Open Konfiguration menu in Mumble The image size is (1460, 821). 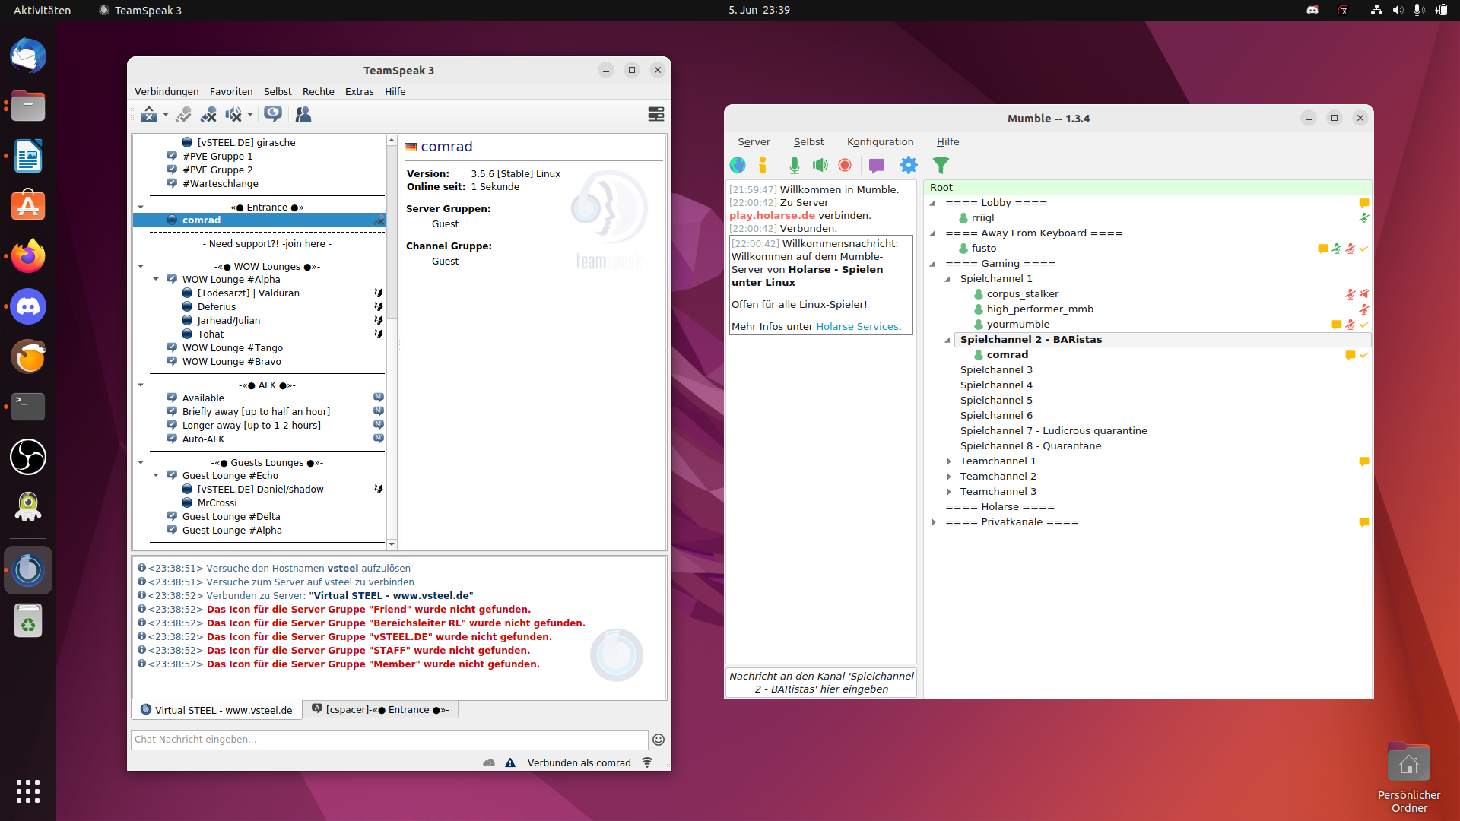(881, 141)
